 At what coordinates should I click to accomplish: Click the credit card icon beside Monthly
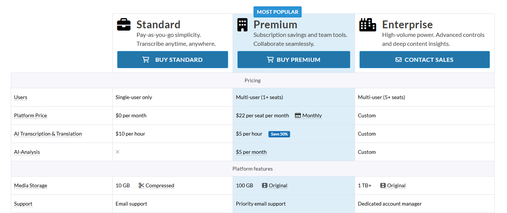point(298,115)
